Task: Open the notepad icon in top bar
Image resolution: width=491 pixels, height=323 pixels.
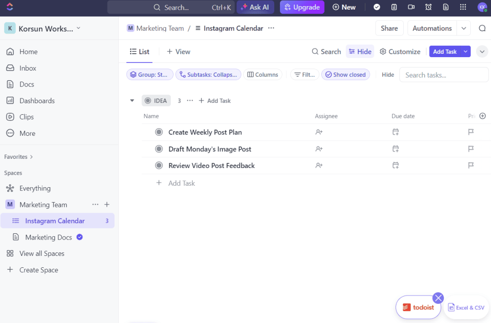Action: tap(394, 7)
